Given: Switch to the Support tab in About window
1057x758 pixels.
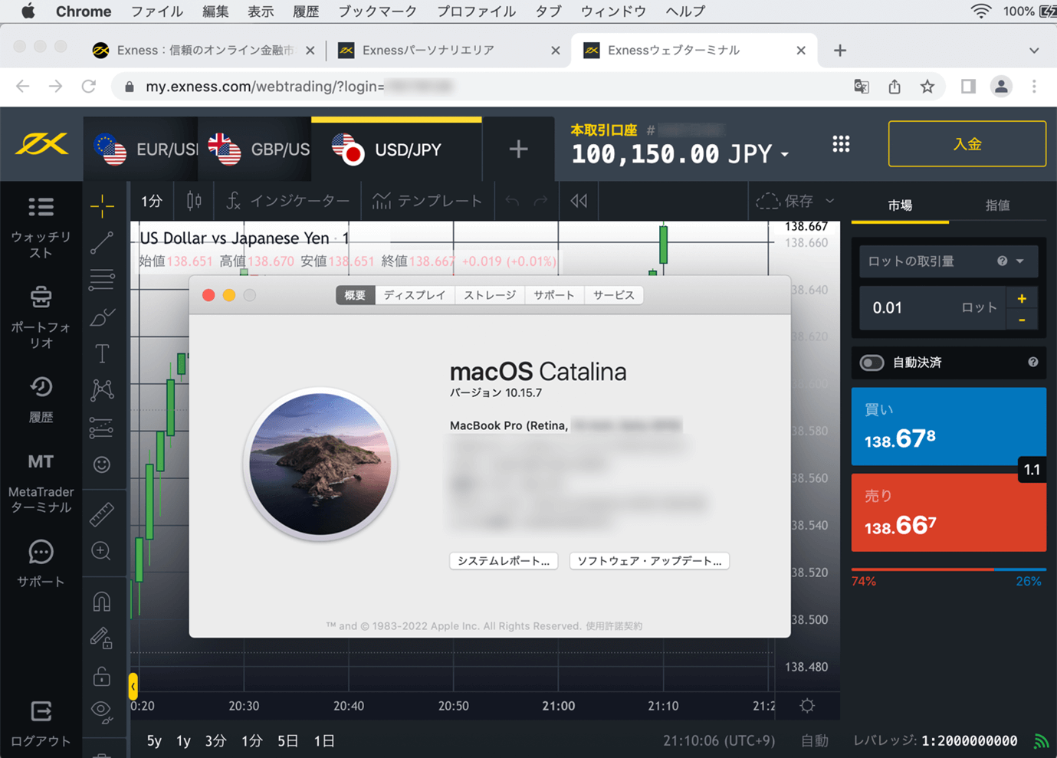Looking at the screenshot, I should pos(554,295).
